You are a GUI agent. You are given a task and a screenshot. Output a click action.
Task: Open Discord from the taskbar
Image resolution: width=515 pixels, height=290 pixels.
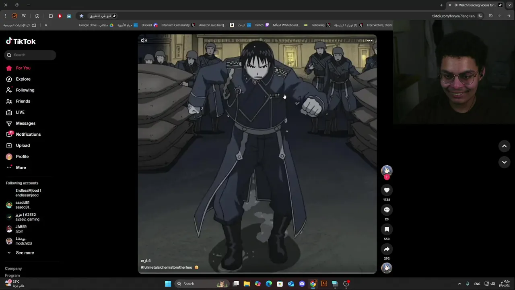(302, 284)
